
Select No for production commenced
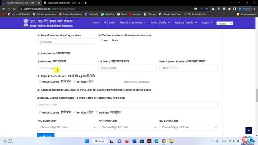113,40
